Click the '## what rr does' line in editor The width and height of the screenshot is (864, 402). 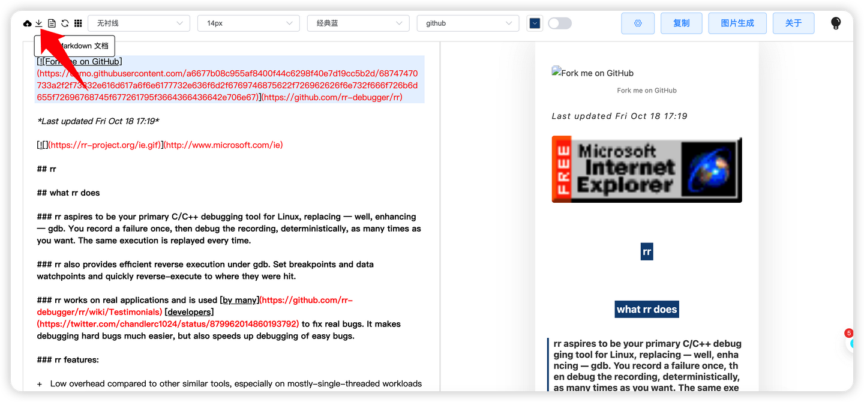pos(68,193)
